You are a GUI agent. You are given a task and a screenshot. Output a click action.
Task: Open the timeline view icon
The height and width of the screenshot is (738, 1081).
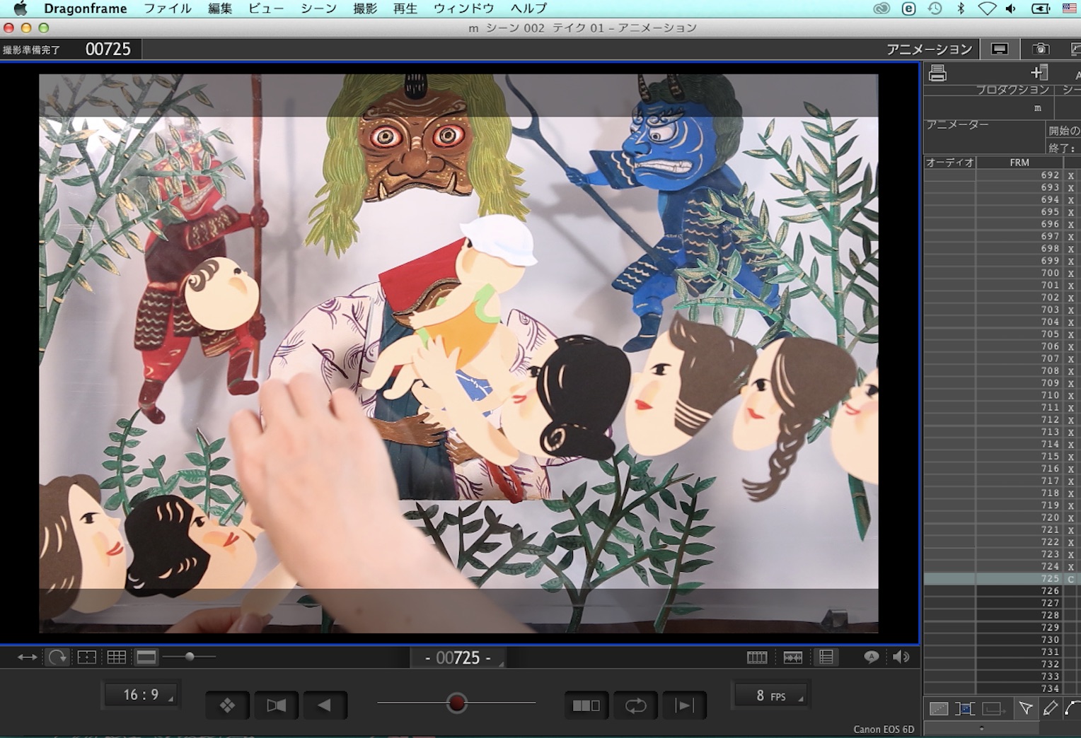(757, 657)
